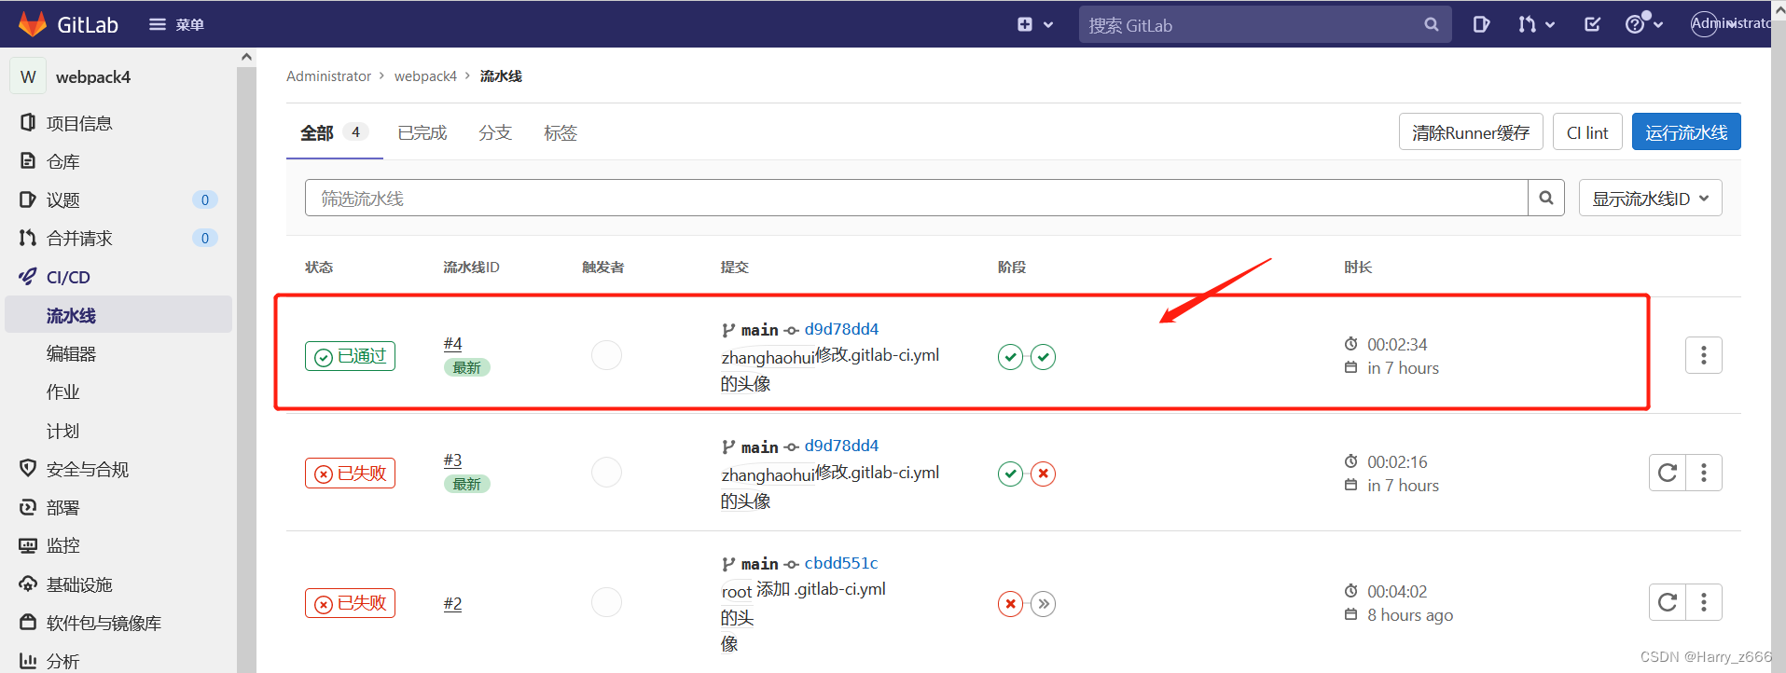Retry pipeline #3 with the retry icon
The height and width of the screenshot is (673, 1786).
point(1668,473)
